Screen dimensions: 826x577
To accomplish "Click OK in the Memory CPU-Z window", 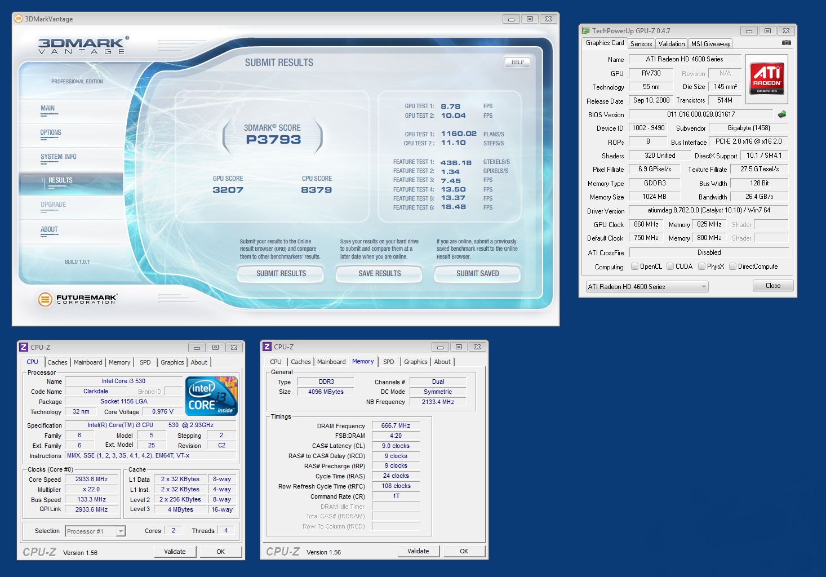I will [x=464, y=551].
